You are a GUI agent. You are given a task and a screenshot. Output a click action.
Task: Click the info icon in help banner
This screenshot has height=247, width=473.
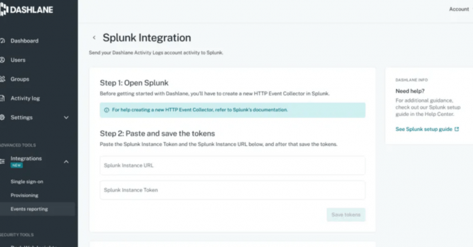pos(107,110)
